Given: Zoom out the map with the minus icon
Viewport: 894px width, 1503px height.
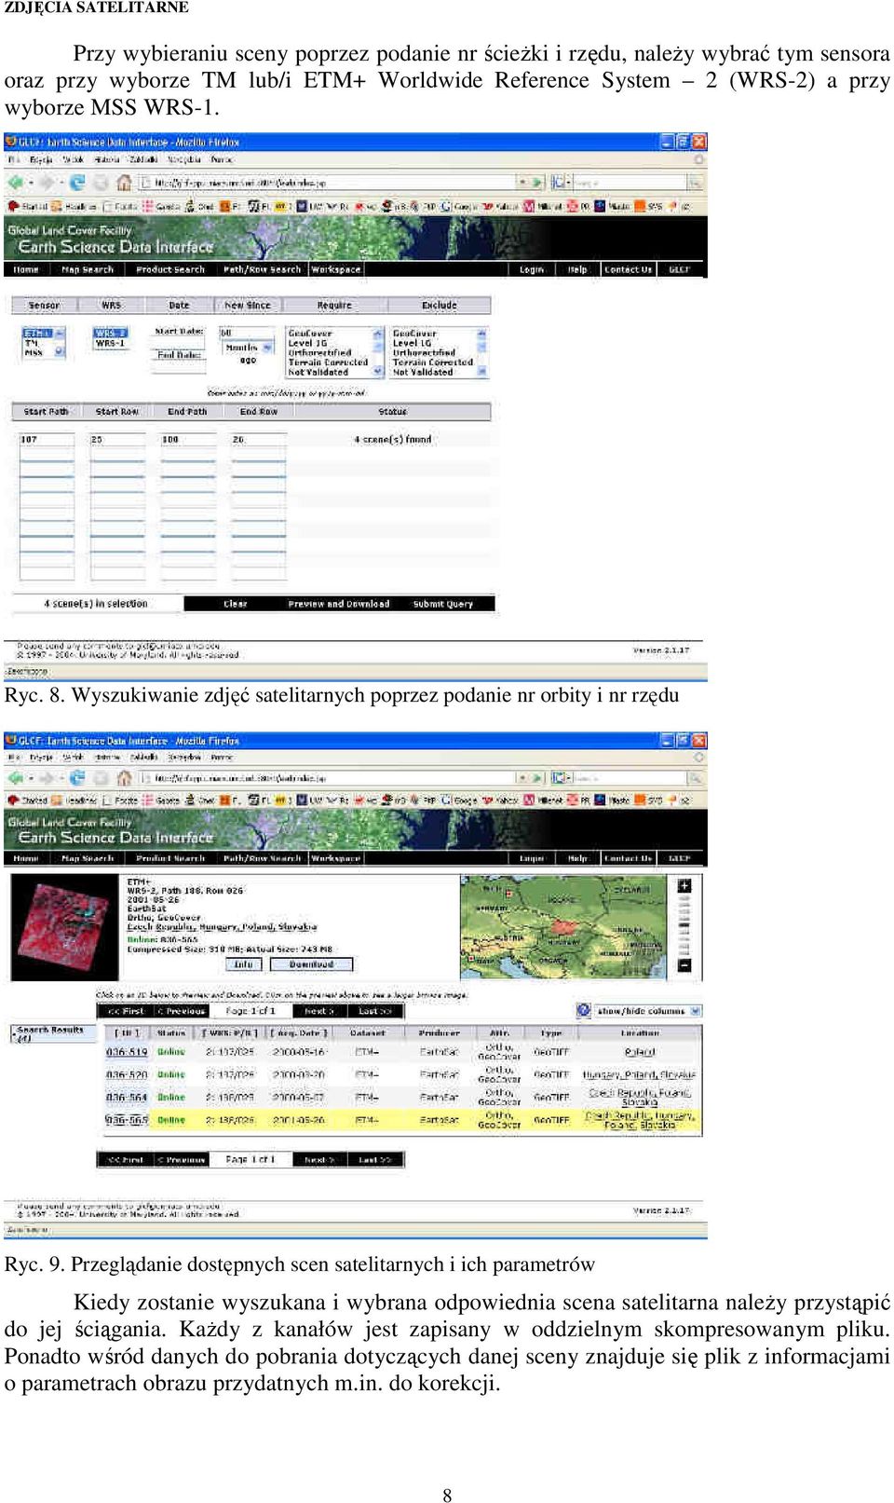Looking at the screenshot, I should click(x=684, y=965).
